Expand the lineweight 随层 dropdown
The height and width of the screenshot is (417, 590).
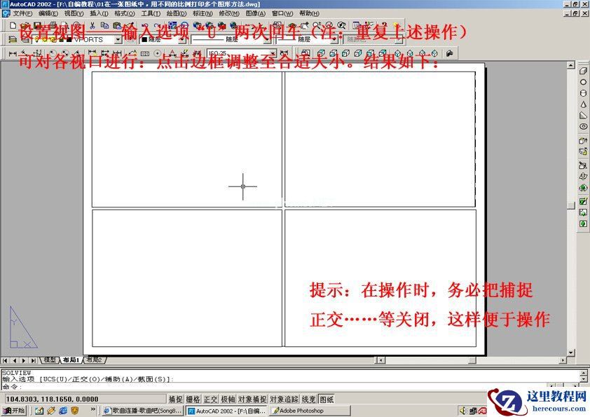point(334,39)
